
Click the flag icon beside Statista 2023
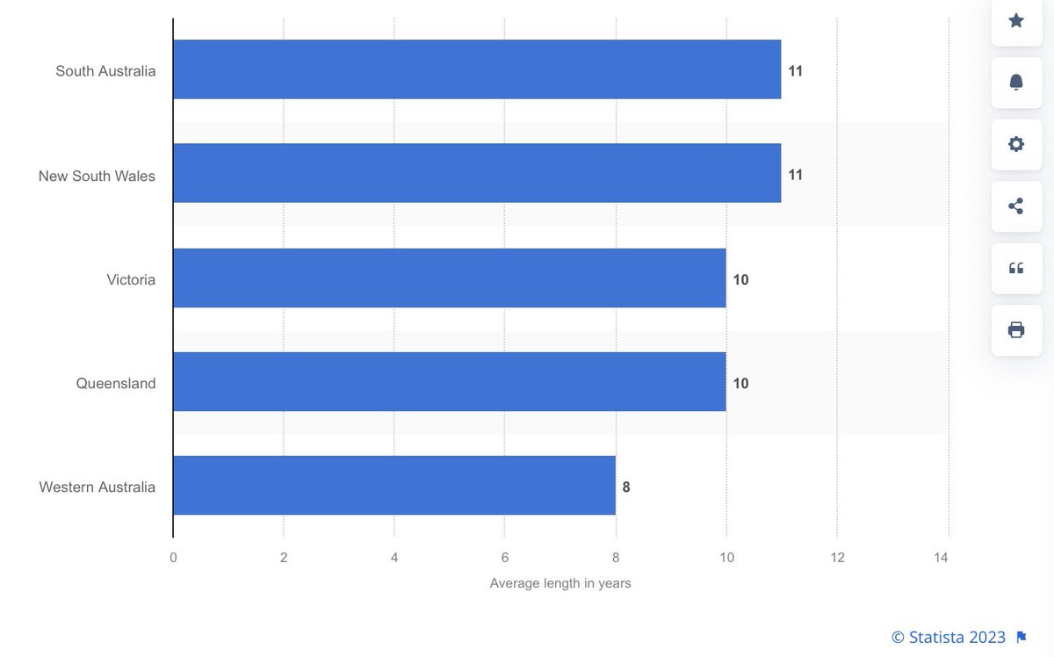tap(1022, 637)
